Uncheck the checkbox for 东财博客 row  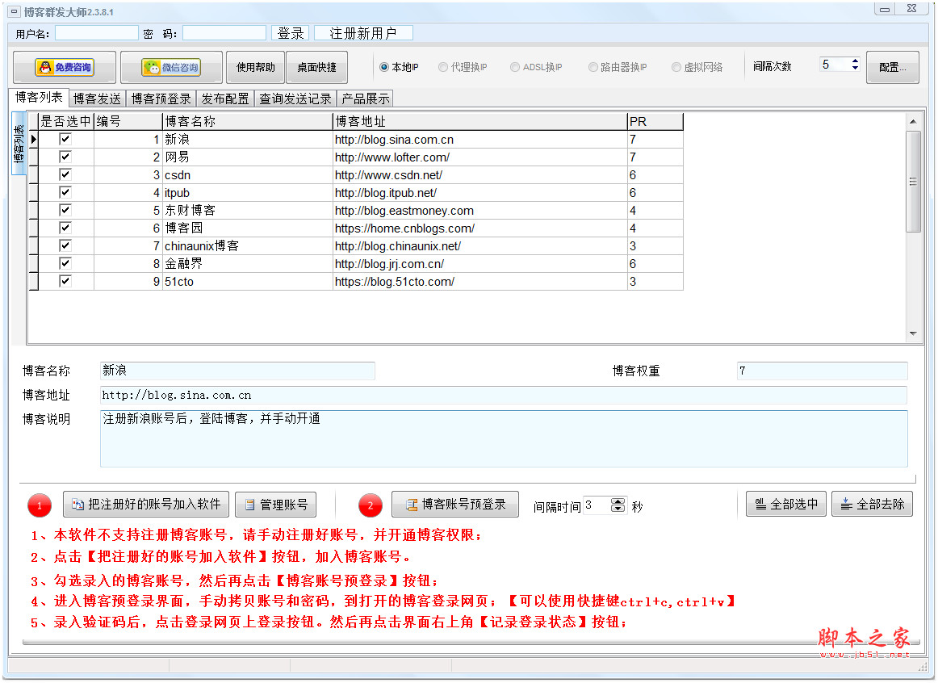tap(65, 210)
